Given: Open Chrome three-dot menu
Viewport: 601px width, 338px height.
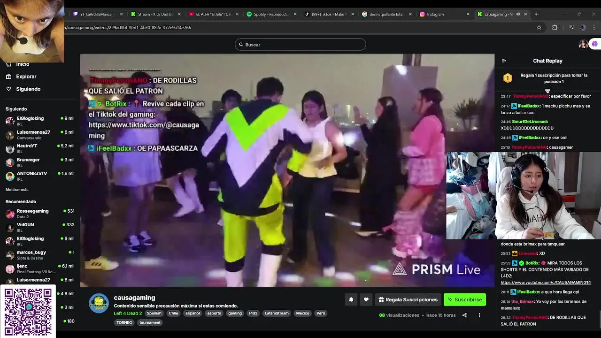Looking at the screenshot, I should coord(594,28).
